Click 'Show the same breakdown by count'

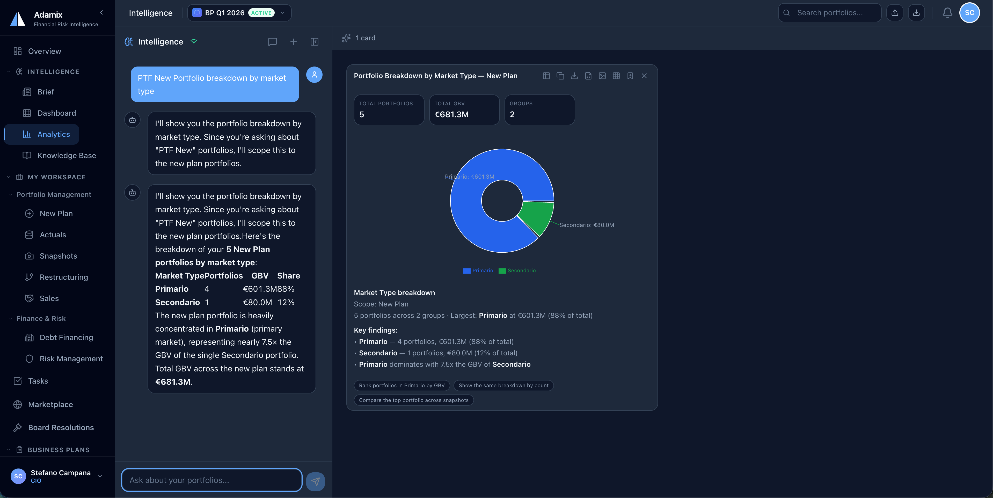[x=503, y=385]
